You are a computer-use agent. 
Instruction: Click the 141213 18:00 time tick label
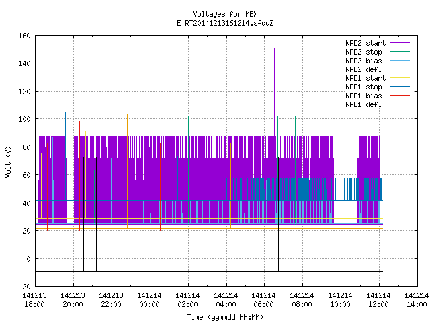click(34, 300)
